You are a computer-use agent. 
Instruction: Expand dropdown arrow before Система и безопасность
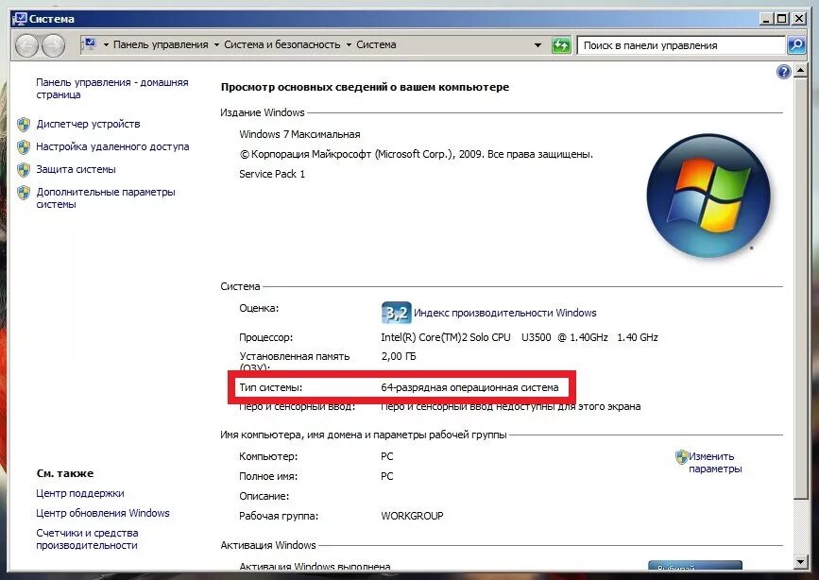[216, 45]
